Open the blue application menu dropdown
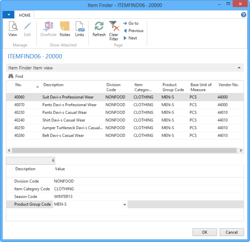250x242 pixels. click(9, 15)
